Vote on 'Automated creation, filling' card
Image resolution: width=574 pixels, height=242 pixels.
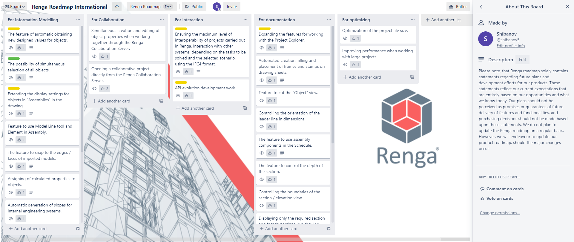click(x=272, y=80)
